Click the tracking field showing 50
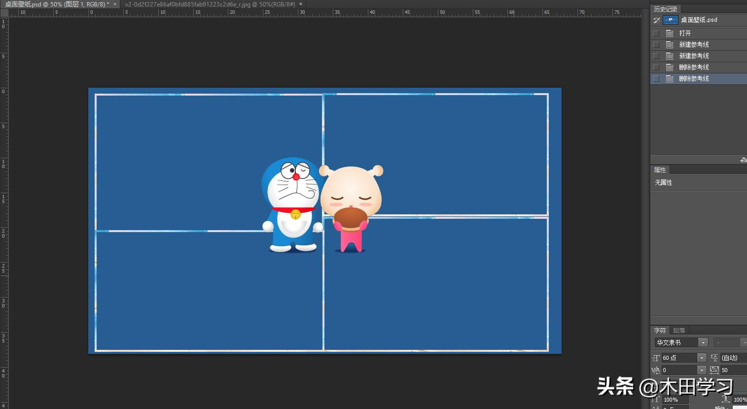 [x=733, y=370]
